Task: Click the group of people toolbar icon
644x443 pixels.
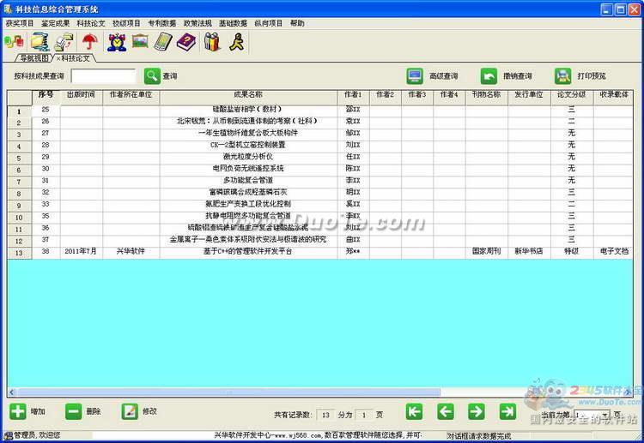Action: point(212,41)
